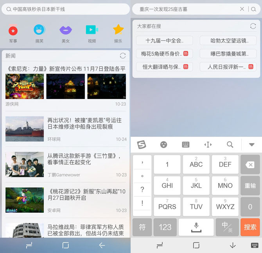Image resolution: width=262 pixels, height=253 pixels.
Task: Select trending search 人民日报评新一
Action: click(228, 67)
